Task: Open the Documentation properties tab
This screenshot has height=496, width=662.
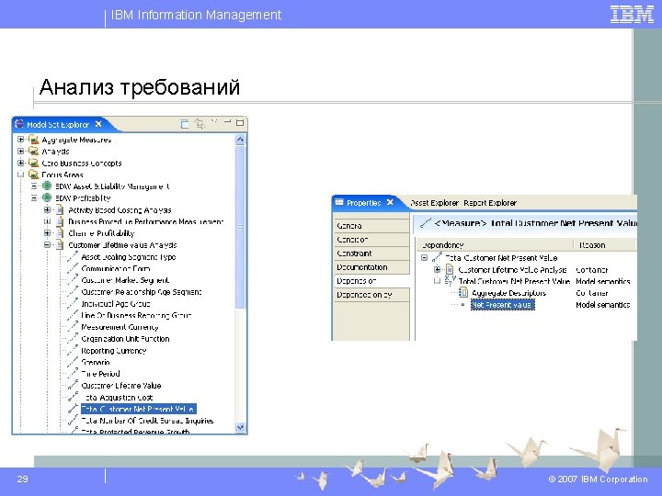Action: click(371, 267)
